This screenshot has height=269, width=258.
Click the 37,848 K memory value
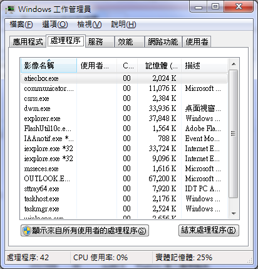click(162, 119)
